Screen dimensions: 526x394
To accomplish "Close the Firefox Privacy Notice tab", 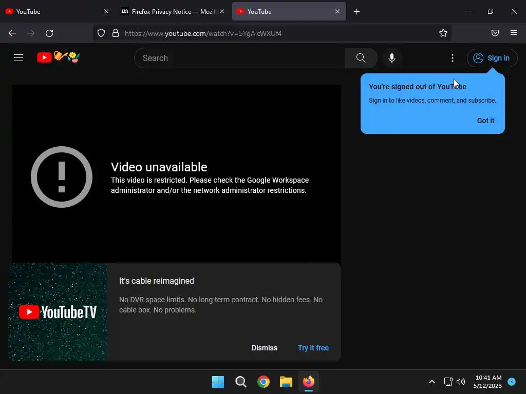I will [x=222, y=11].
